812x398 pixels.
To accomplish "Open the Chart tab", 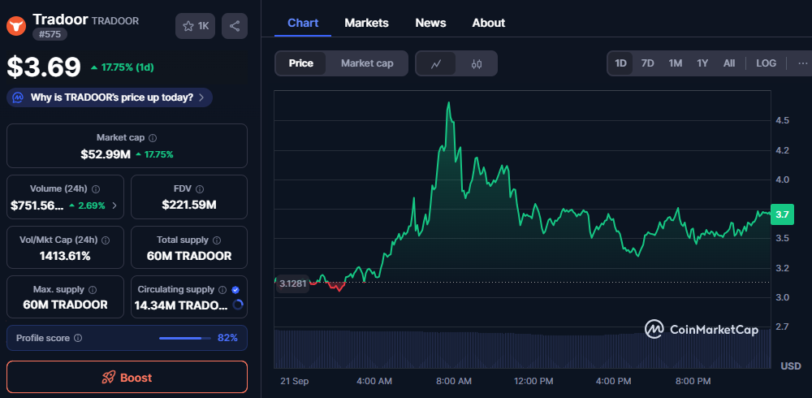I will click(x=303, y=23).
